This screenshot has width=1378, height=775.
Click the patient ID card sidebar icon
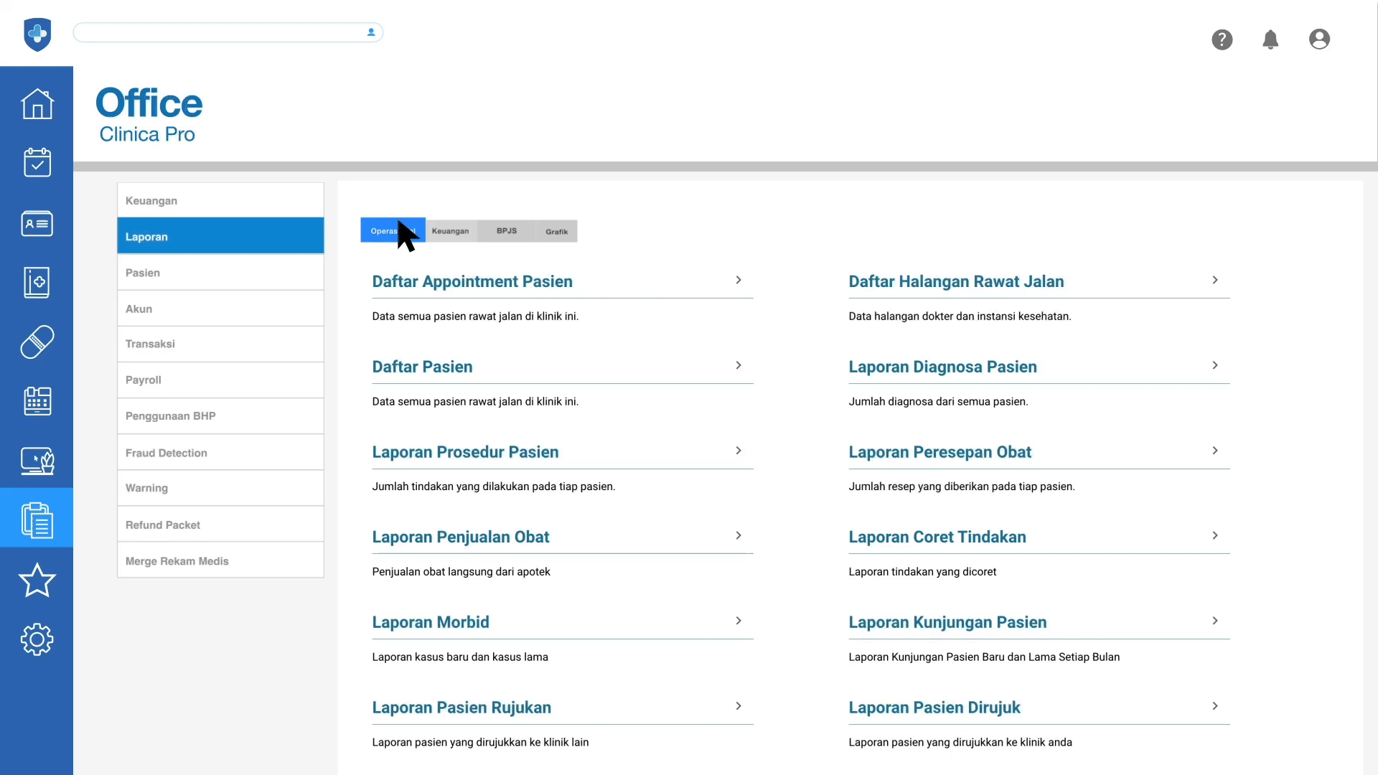tap(37, 223)
